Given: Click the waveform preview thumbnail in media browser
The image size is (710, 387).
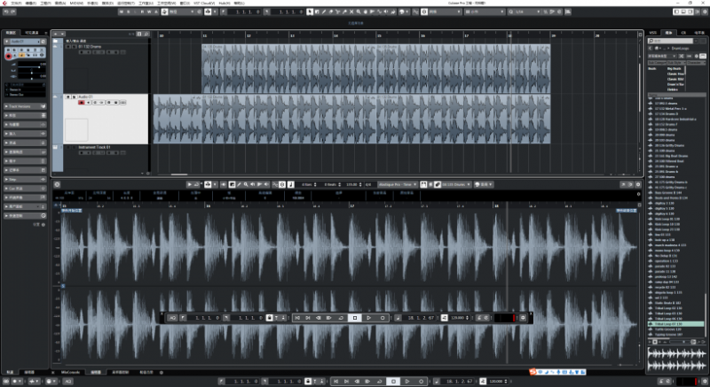Looking at the screenshot, I should (x=676, y=359).
